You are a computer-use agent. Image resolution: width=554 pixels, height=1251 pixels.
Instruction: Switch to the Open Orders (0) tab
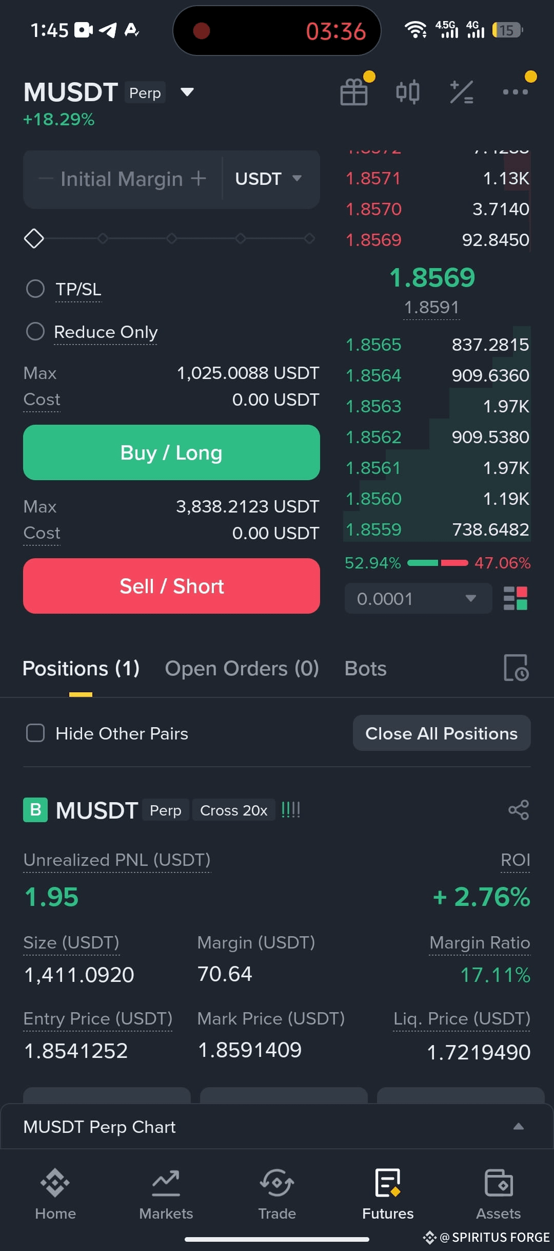[242, 669]
